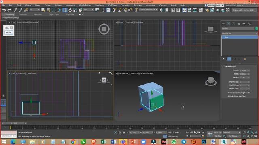
Task: Switch to the Utilities command panel tab
Action: pyautogui.click(x=249, y=24)
